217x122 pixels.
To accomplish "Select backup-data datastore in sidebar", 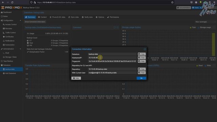I will tap(11, 69).
